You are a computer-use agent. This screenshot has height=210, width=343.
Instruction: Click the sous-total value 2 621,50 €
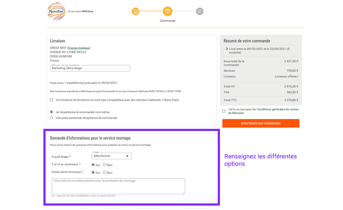291,61
